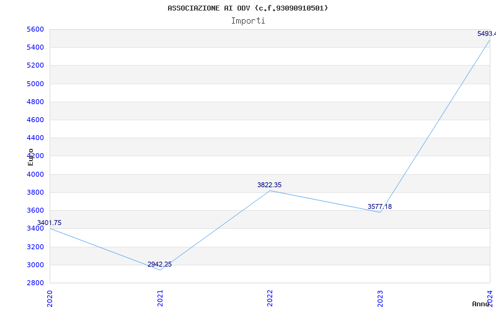
Task: Click the Anno x-axis title
Action: pyautogui.click(x=480, y=304)
